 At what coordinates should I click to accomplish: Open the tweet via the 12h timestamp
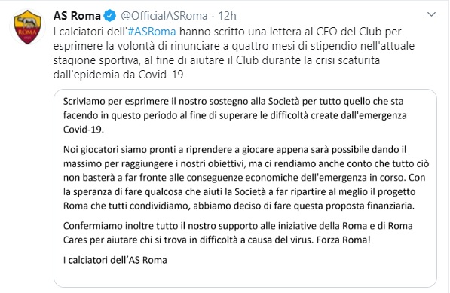coord(228,16)
